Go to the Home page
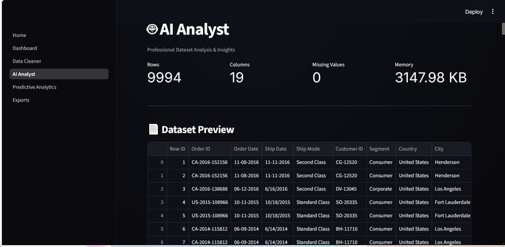Viewport: 505px width, 247px height. 59,35
